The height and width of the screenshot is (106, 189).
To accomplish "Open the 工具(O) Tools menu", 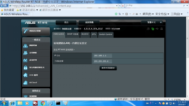I will click(x=177, y=14).
